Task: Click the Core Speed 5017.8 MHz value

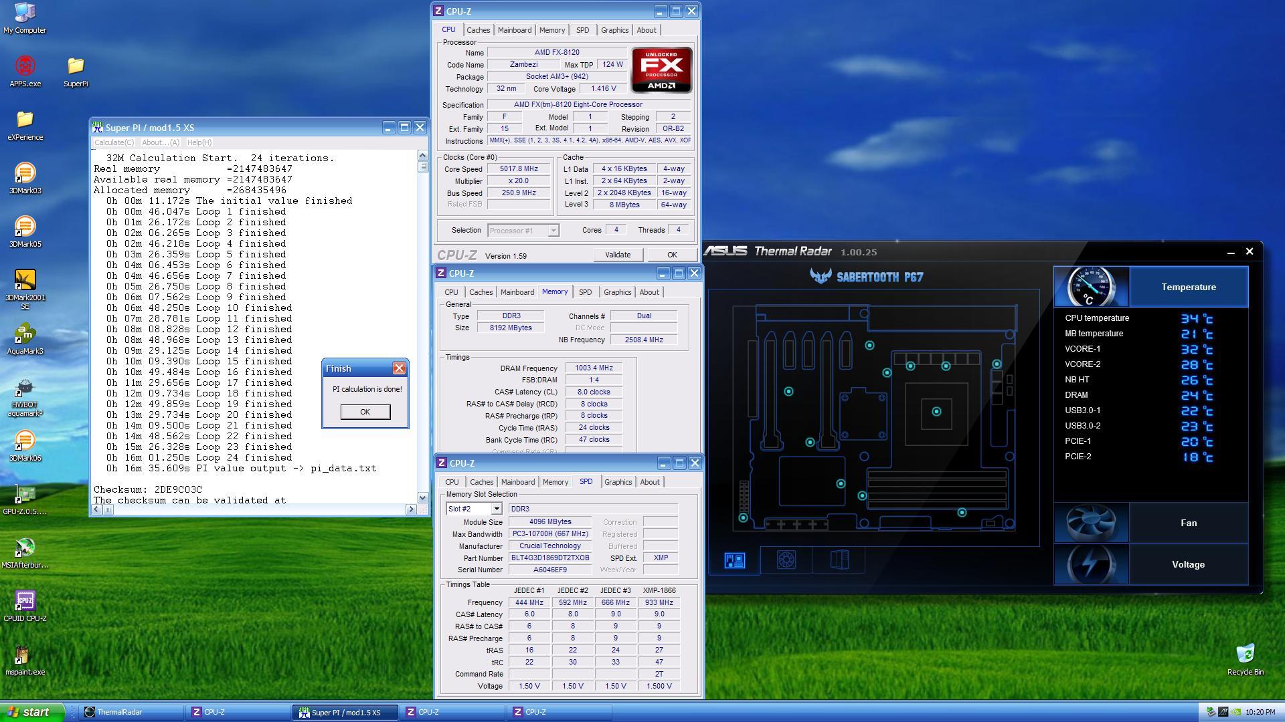Action: click(x=519, y=169)
